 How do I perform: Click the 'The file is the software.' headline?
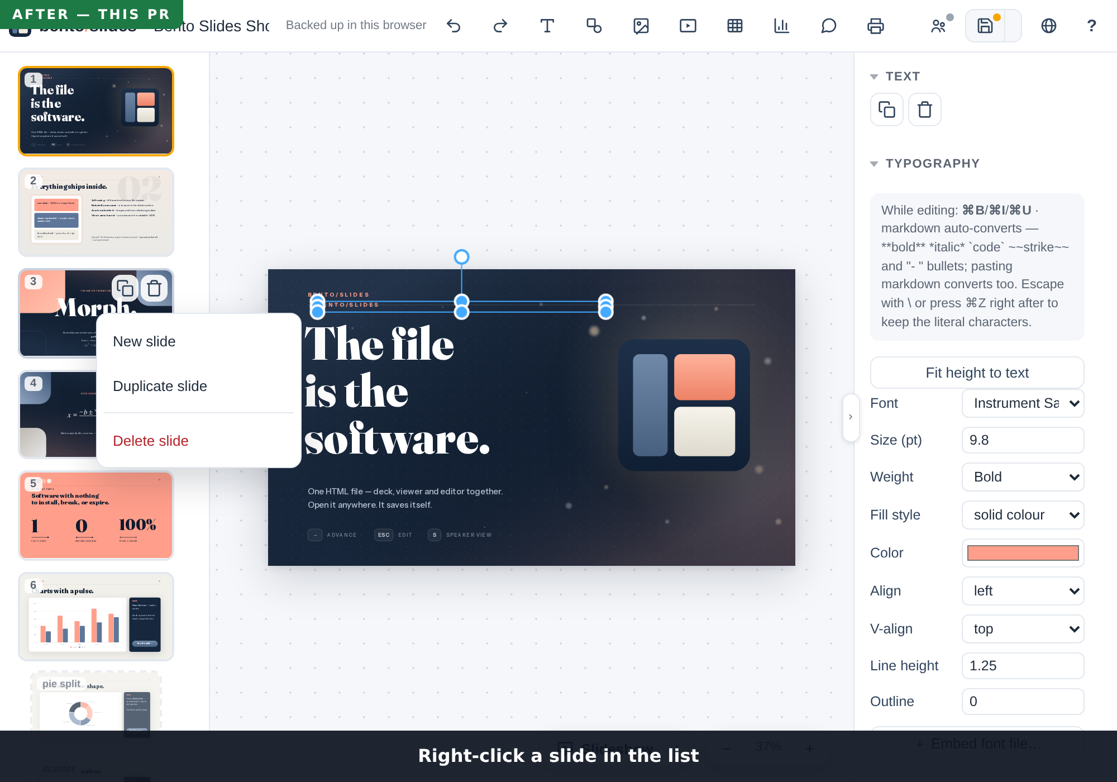pyautogui.click(x=397, y=392)
